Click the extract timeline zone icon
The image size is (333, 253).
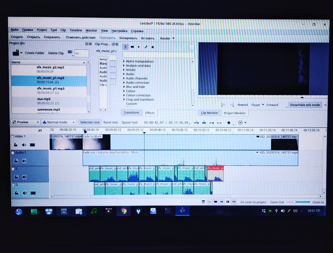point(212,123)
